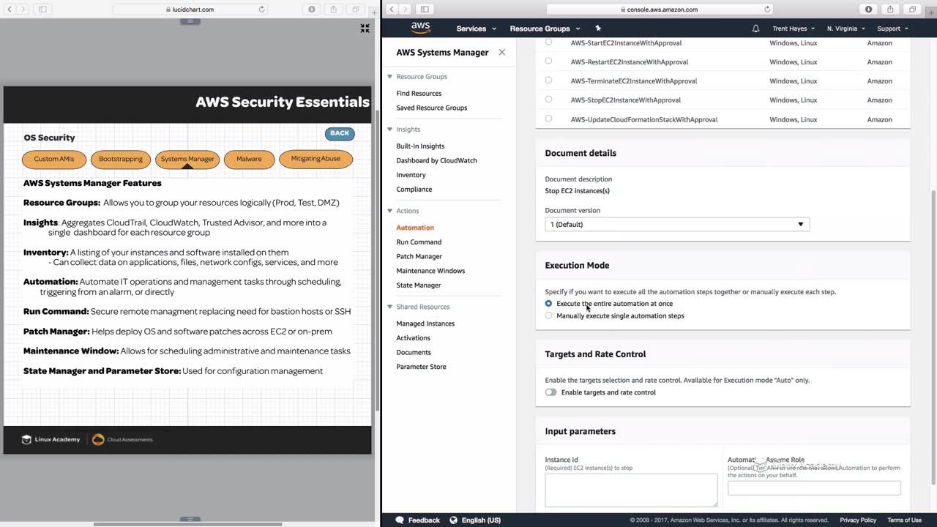Reload the console.aws.amazon.com page

[x=767, y=10]
